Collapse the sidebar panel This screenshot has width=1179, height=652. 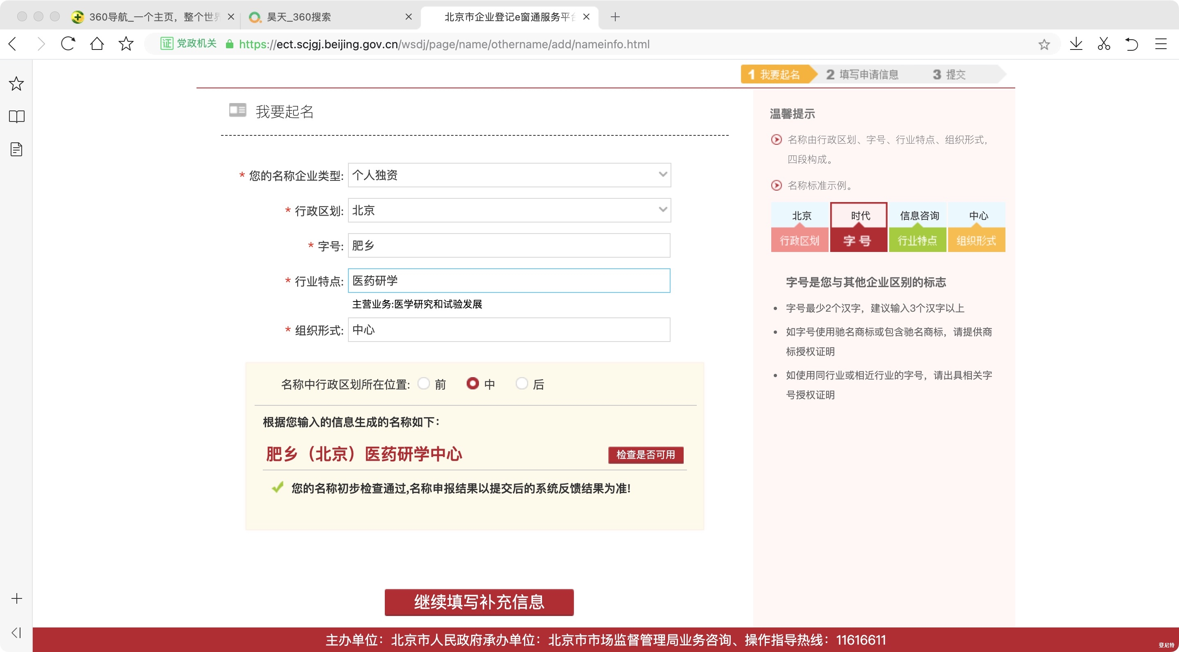click(x=16, y=633)
